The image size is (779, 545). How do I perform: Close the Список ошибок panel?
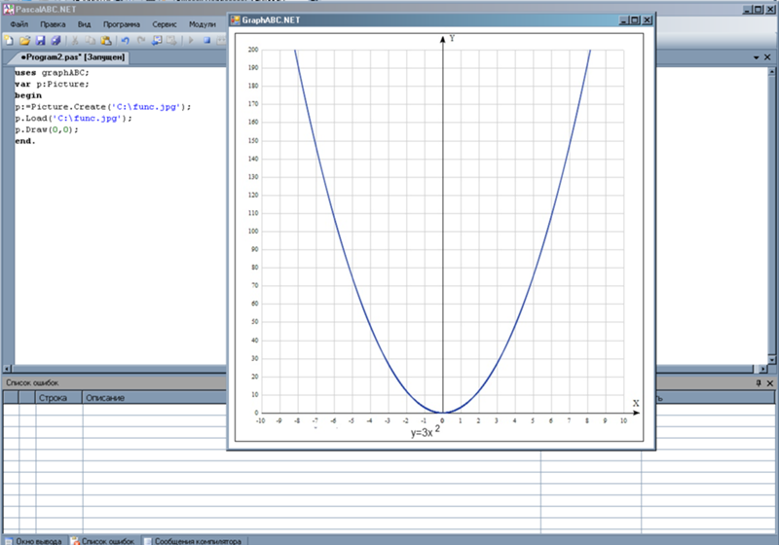click(769, 384)
